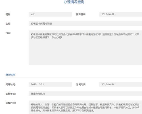142x114 pixels.
Task: Click the 答复单位 label
Action: (11, 94)
